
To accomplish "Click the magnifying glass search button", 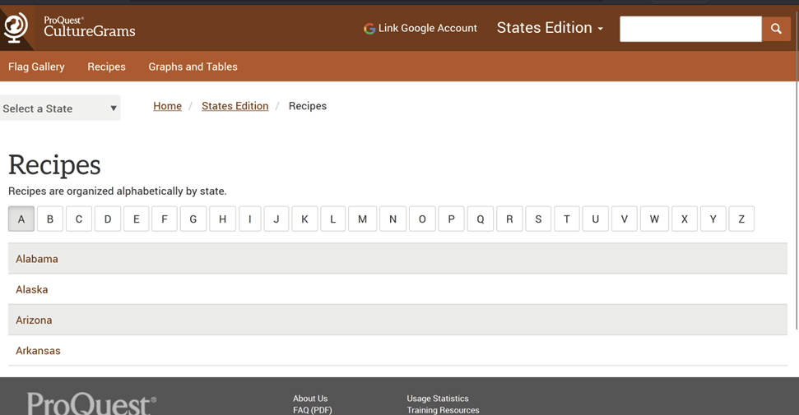I will click(775, 29).
